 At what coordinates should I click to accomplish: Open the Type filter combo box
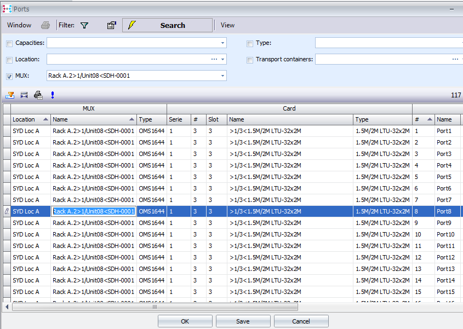[389, 43]
